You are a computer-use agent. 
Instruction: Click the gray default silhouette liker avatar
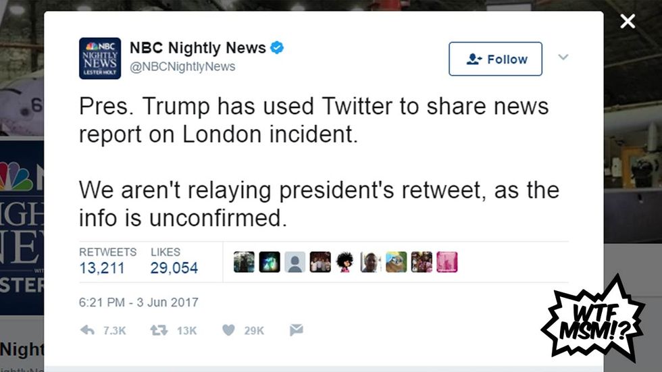295,262
